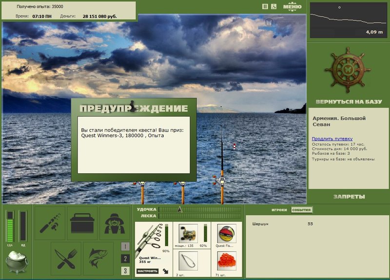Click 'Турниры на базе: не объявлены' text
This screenshot has width=390, height=280.
[343, 159]
